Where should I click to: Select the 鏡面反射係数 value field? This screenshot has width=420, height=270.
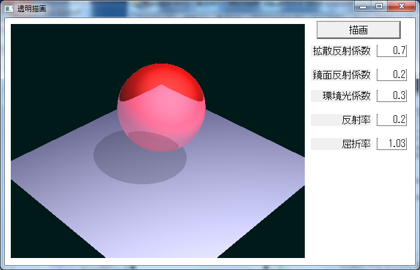click(392, 75)
